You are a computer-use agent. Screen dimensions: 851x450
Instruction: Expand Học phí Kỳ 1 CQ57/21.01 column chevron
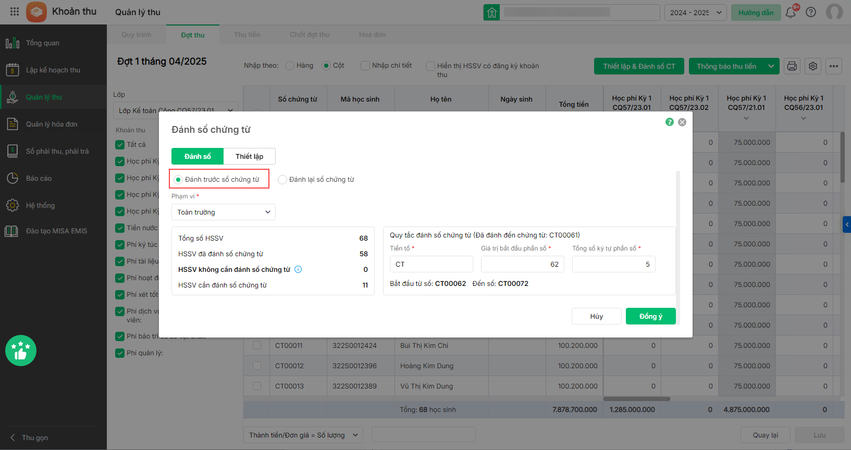point(746,119)
